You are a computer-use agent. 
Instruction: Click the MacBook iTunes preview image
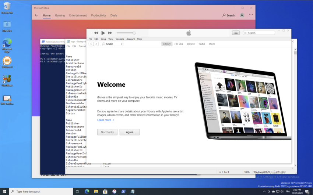243,101
